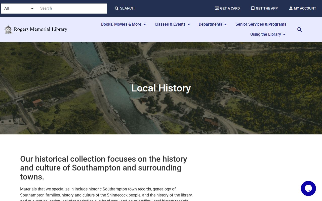
Task: Open the All search category dropdown
Action: pos(19,9)
